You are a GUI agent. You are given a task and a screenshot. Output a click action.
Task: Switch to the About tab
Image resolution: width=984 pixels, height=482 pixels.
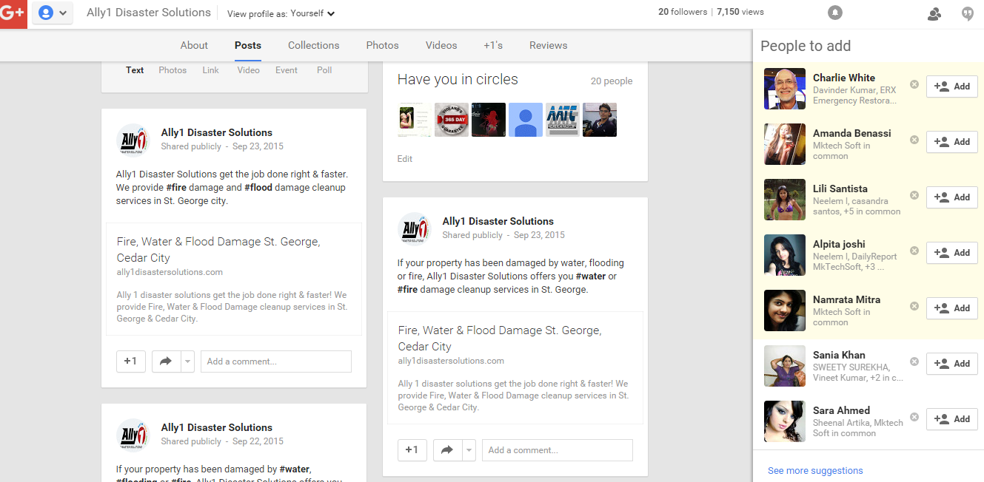pyautogui.click(x=194, y=45)
